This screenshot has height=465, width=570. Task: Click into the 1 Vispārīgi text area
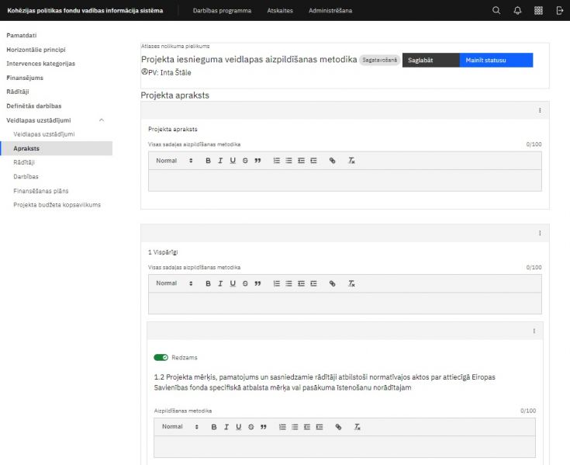(x=344, y=303)
